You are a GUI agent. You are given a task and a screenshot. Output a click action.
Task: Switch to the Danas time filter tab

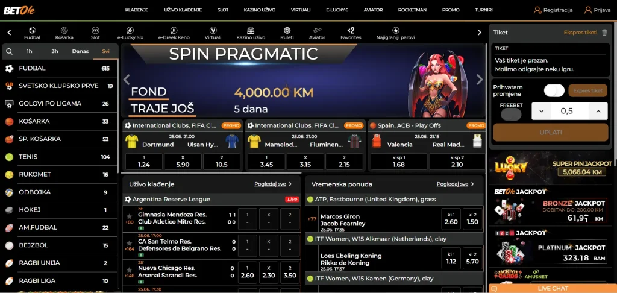(80, 51)
